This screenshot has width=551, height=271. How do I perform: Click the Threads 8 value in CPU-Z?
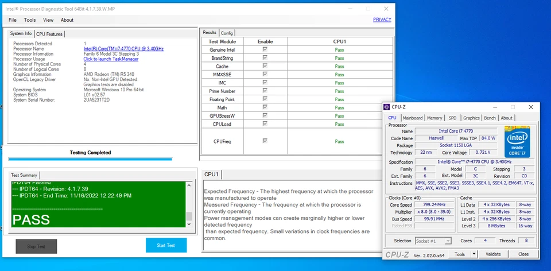pyautogui.click(x=526, y=241)
